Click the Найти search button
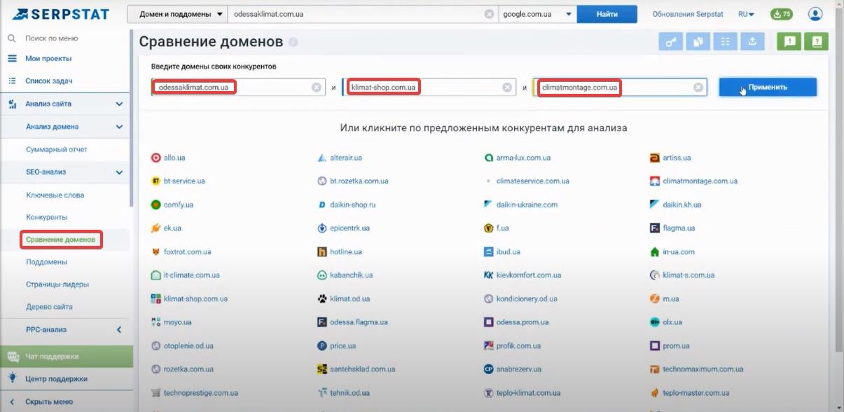The width and height of the screenshot is (844, 412). pyautogui.click(x=607, y=14)
